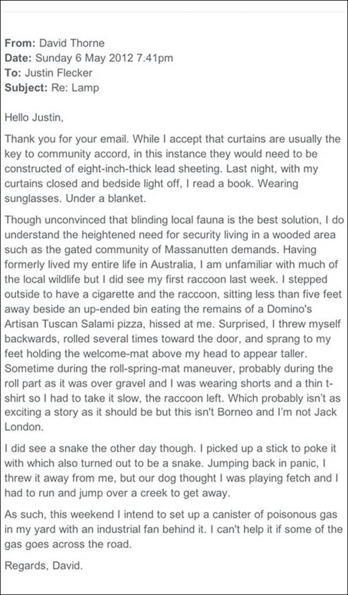Select the Subject label
The image size is (348, 595).
click(26, 87)
